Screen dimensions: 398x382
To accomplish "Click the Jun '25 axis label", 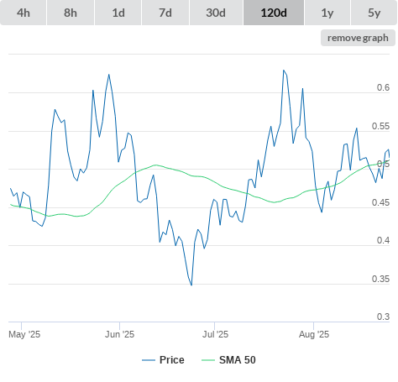I will click(119, 334).
